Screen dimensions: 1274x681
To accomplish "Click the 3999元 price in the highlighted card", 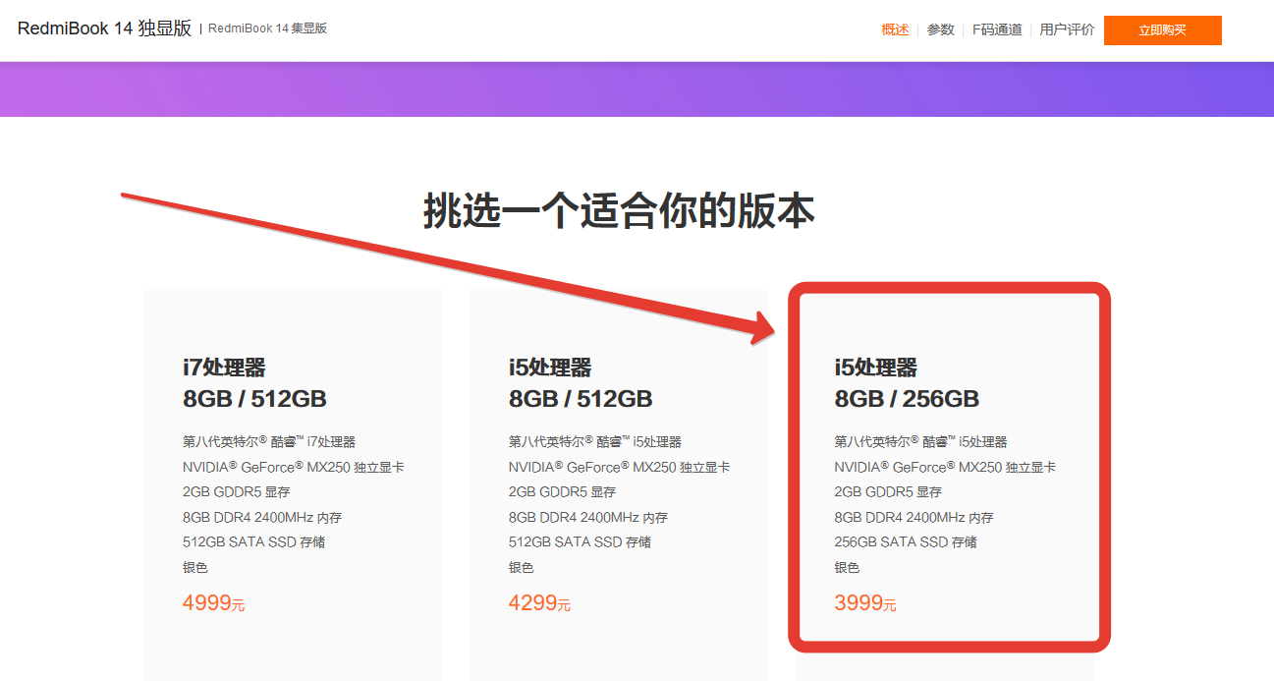I will 865,603.
